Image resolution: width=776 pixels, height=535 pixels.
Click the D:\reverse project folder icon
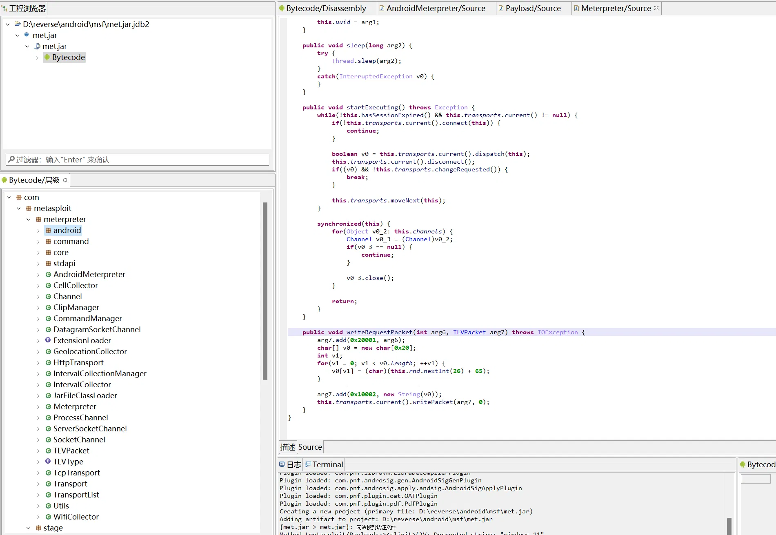click(x=18, y=24)
